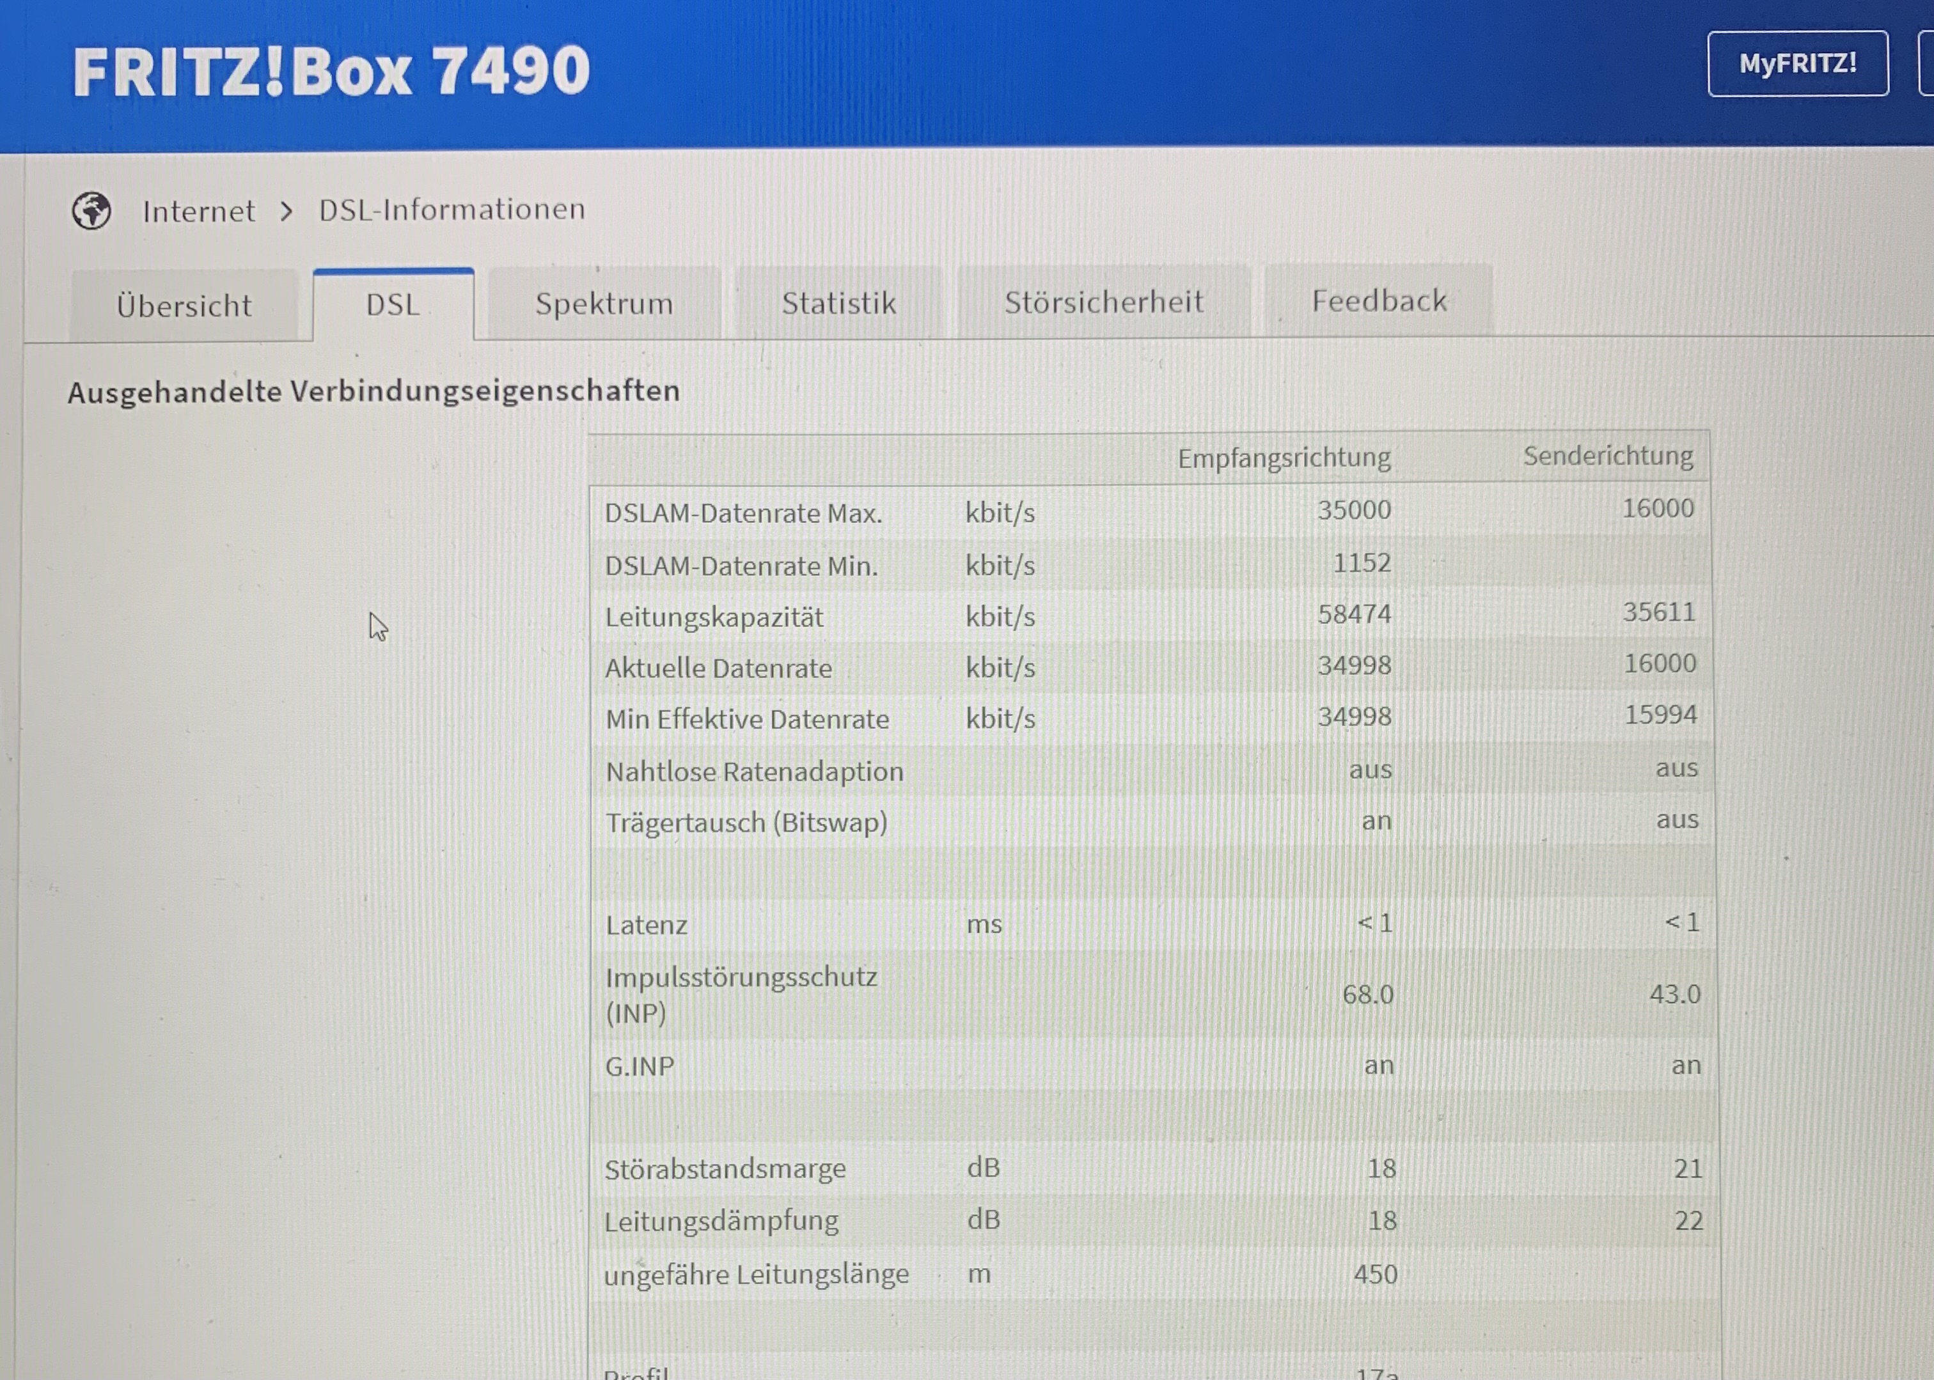
Task: Click the partially visible button right of MyFRITZ!
Action: coord(1926,64)
